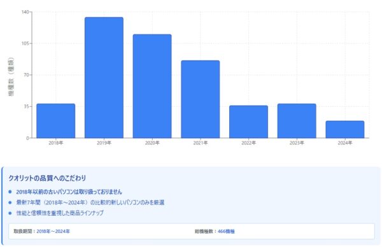Click the 2021年 x-axis label

tap(201, 143)
